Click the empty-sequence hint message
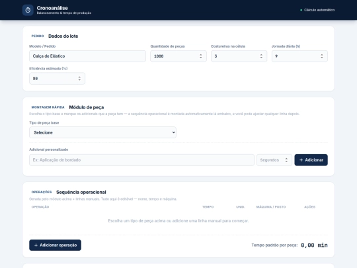Viewport: 357px width, 268px height. click(178, 221)
